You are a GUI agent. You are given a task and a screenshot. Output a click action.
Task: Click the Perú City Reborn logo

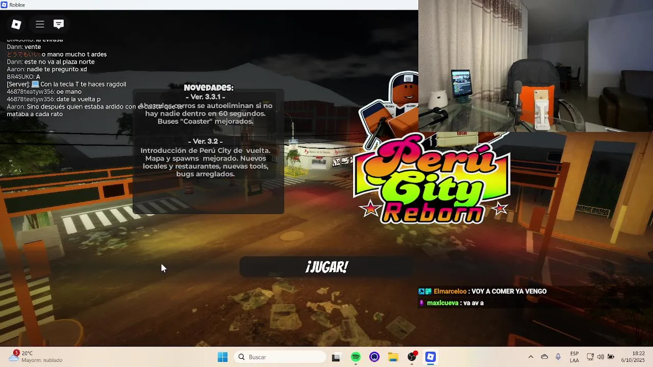[x=432, y=178]
